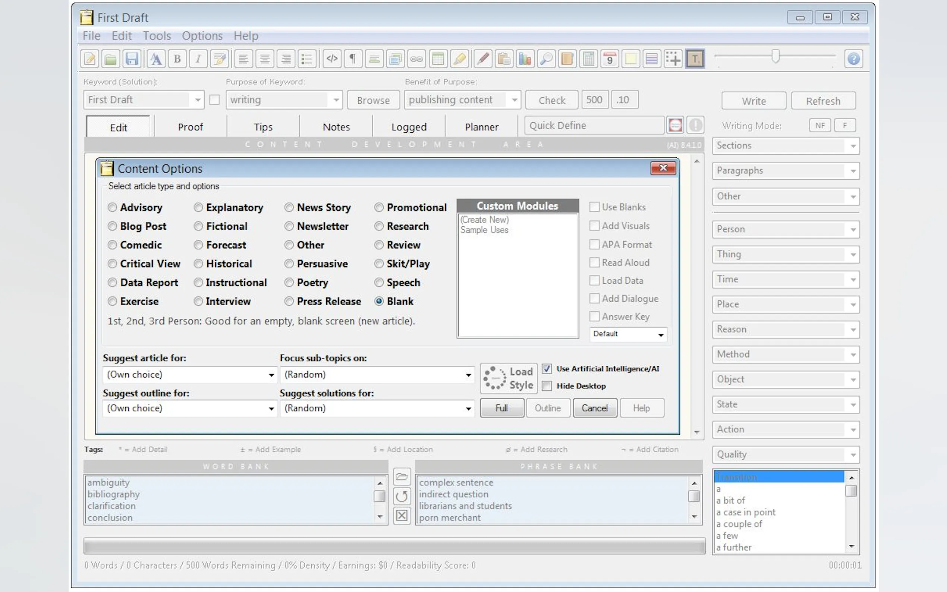Screen dimensions: 947x592
Task: Click the HTML code tag icon
Action: click(331, 59)
